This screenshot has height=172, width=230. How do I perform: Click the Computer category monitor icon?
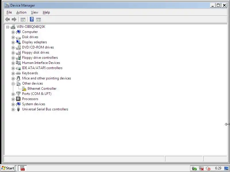tap(18, 32)
